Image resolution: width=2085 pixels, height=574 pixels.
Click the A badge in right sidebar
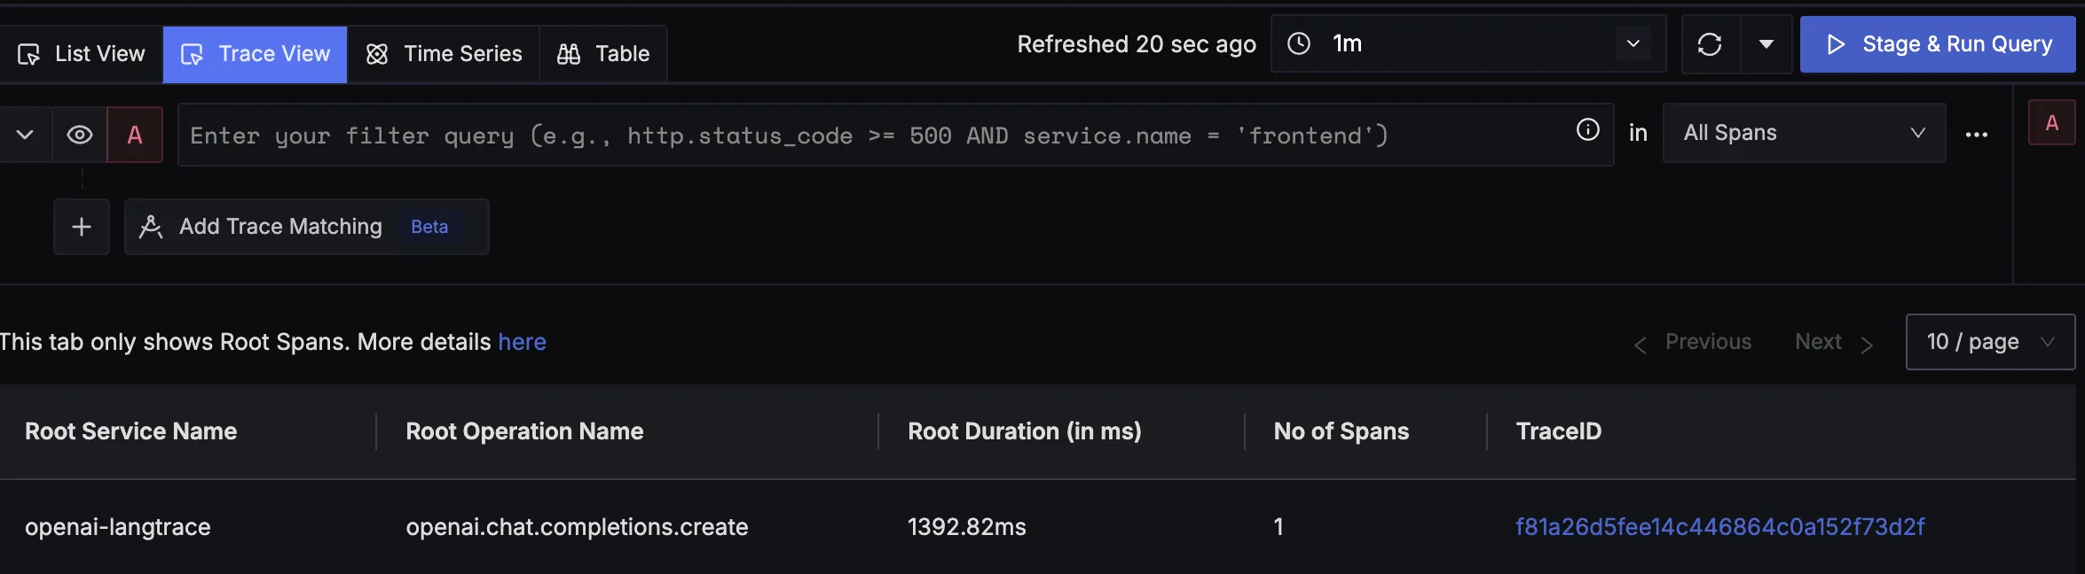pos(2051,123)
